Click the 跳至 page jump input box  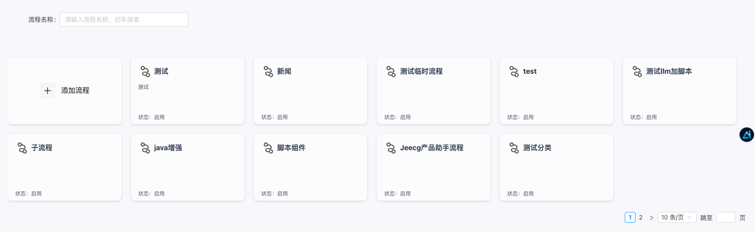click(726, 217)
